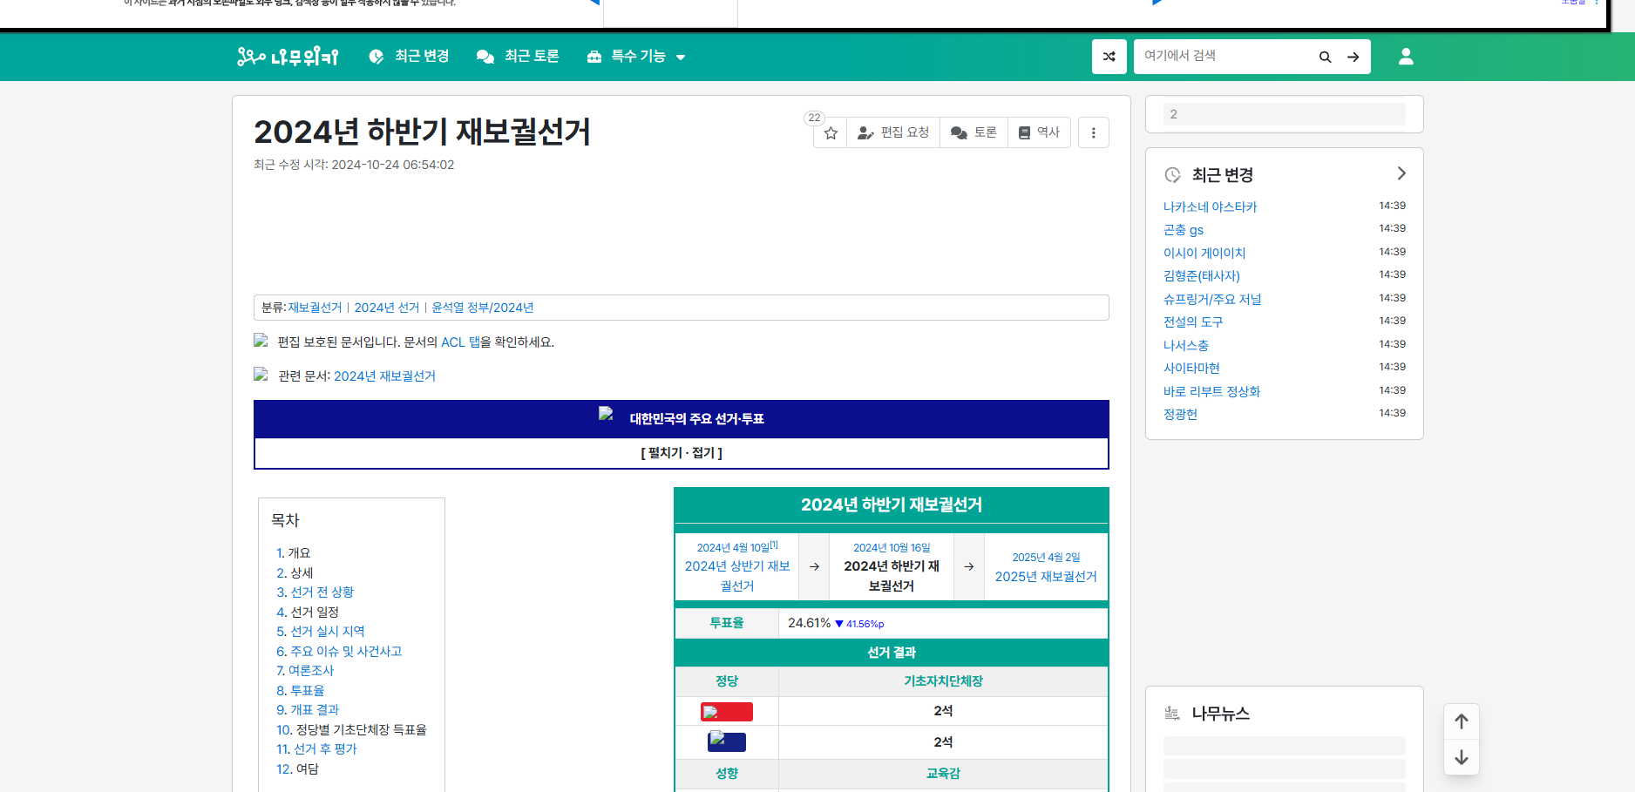This screenshot has width=1635, height=792.
Task: Open recent change 김형준(태사자)
Action: point(1202,276)
